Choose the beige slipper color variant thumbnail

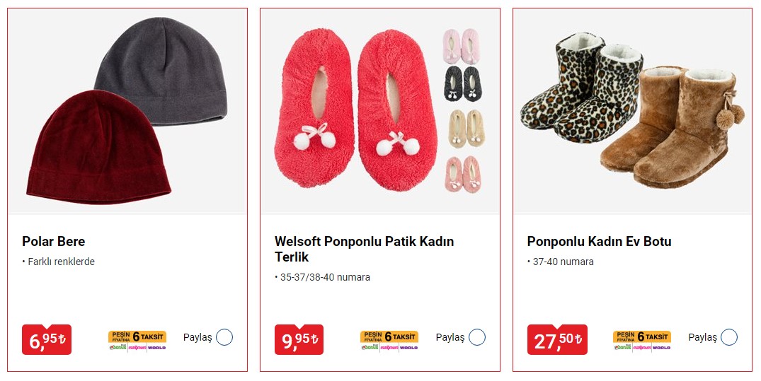pyautogui.click(x=464, y=127)
